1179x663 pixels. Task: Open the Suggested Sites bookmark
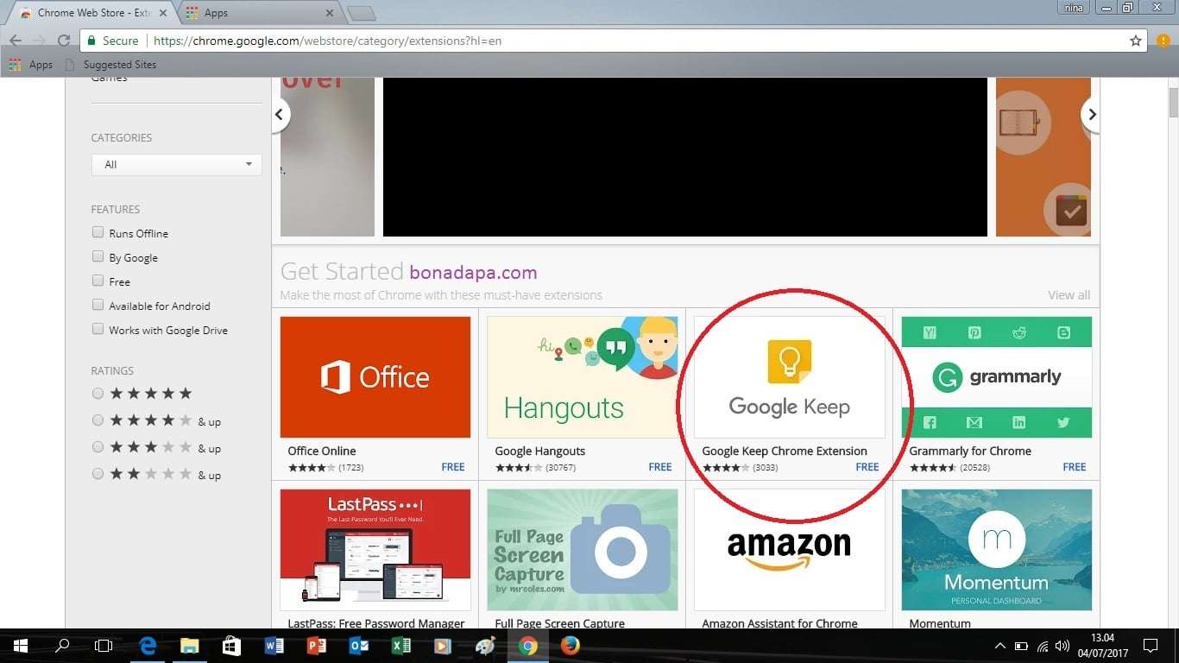click(x=110, y=65)
